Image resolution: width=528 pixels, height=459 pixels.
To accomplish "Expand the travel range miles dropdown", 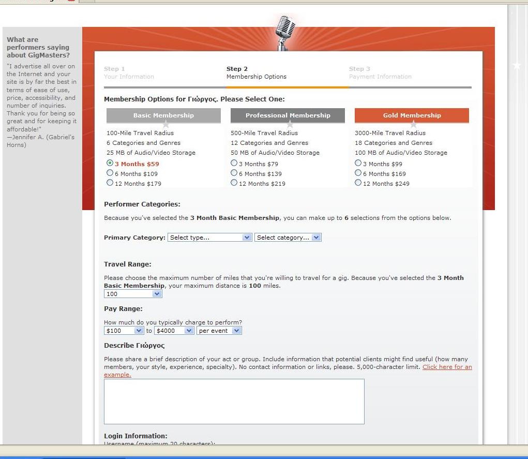I will point(133,294).
